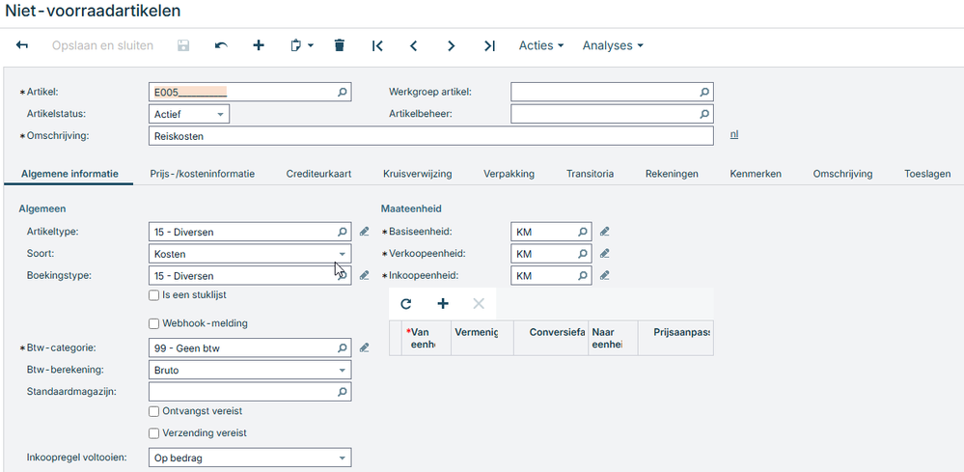Go to last record

489,45
